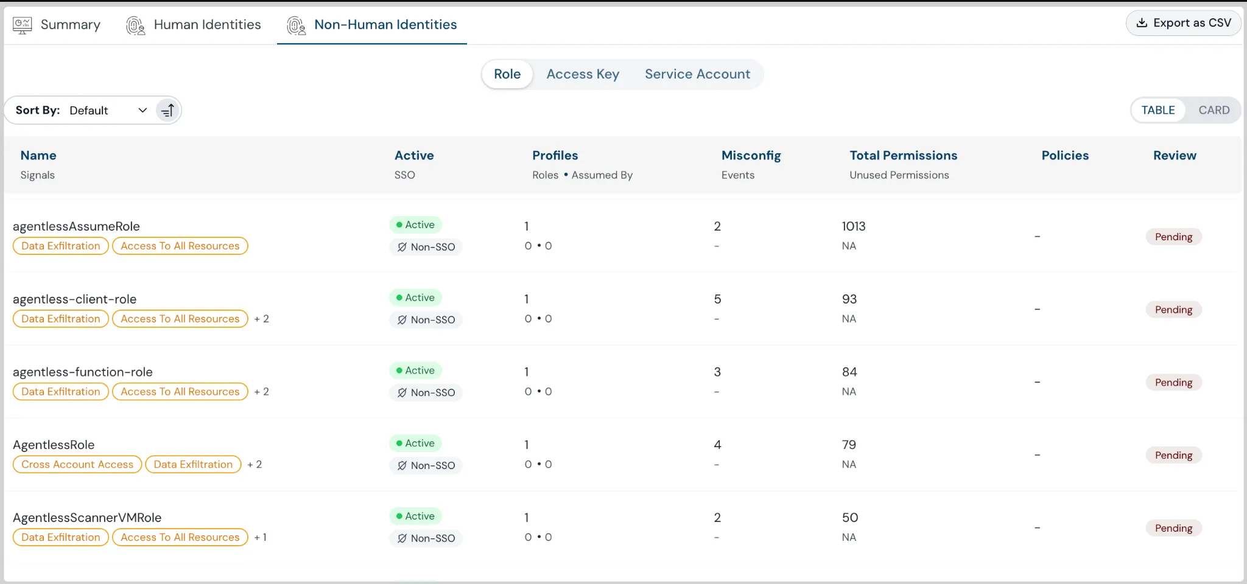
Task: Expand +2 more signals for agentless-client-role
Action: [262, 319]
